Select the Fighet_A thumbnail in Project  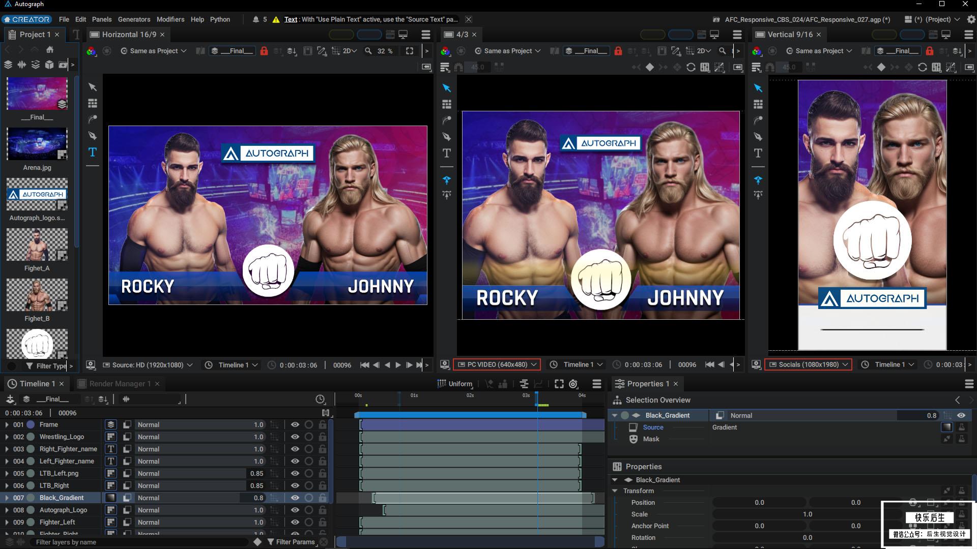coord(37,245)
